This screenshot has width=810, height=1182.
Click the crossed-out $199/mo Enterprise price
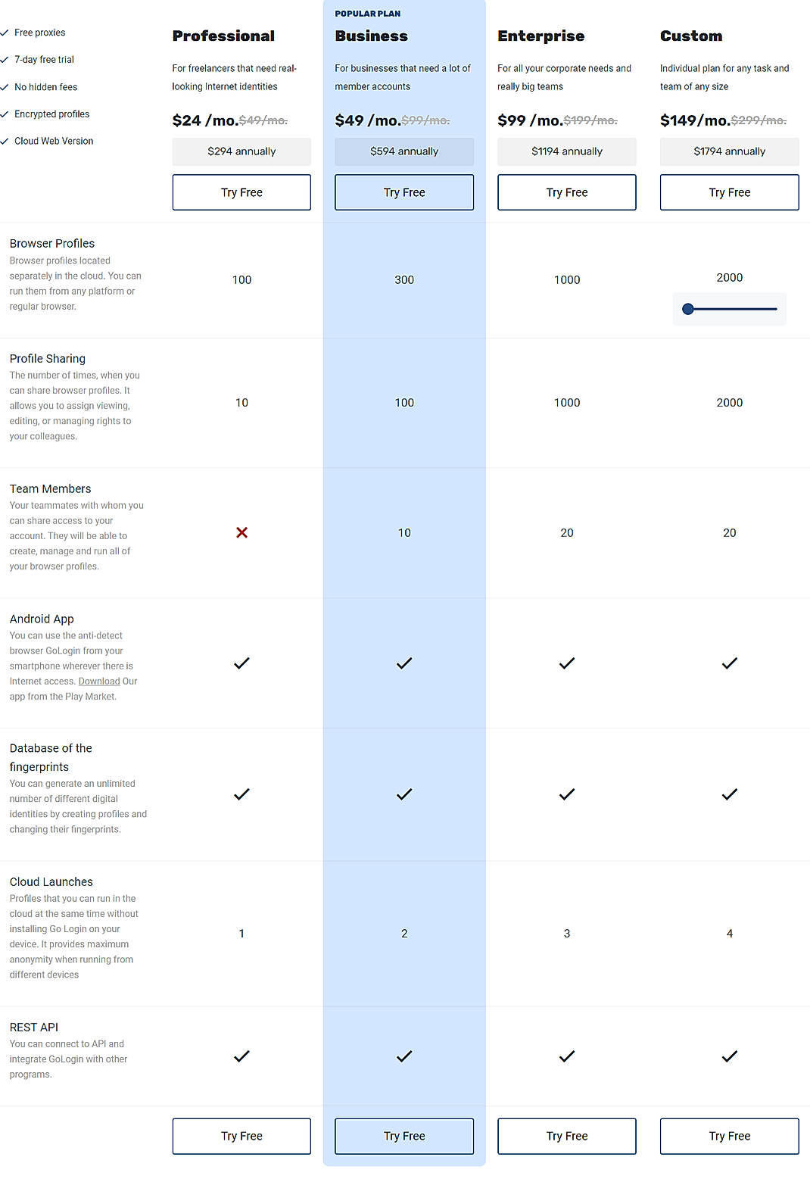[x=591, y=119]
